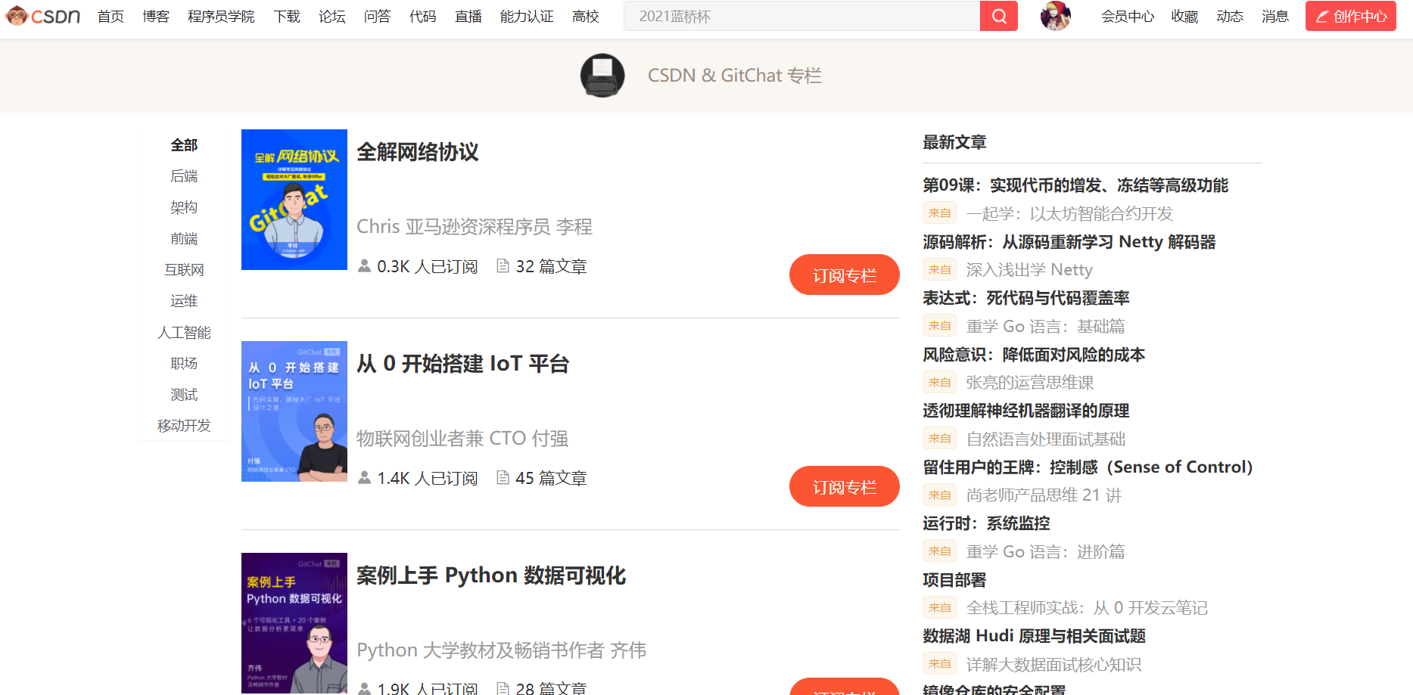Open article 源码解析：从源码重新学习 Netty 解码器
The image size is (1413, 695).
click(x=1069, y=242)
